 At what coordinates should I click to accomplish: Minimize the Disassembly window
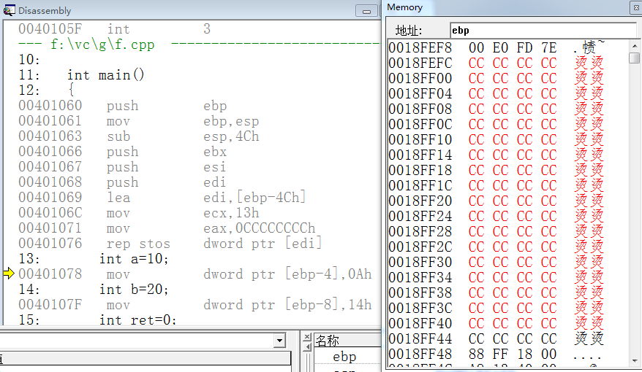coord(366,11)
